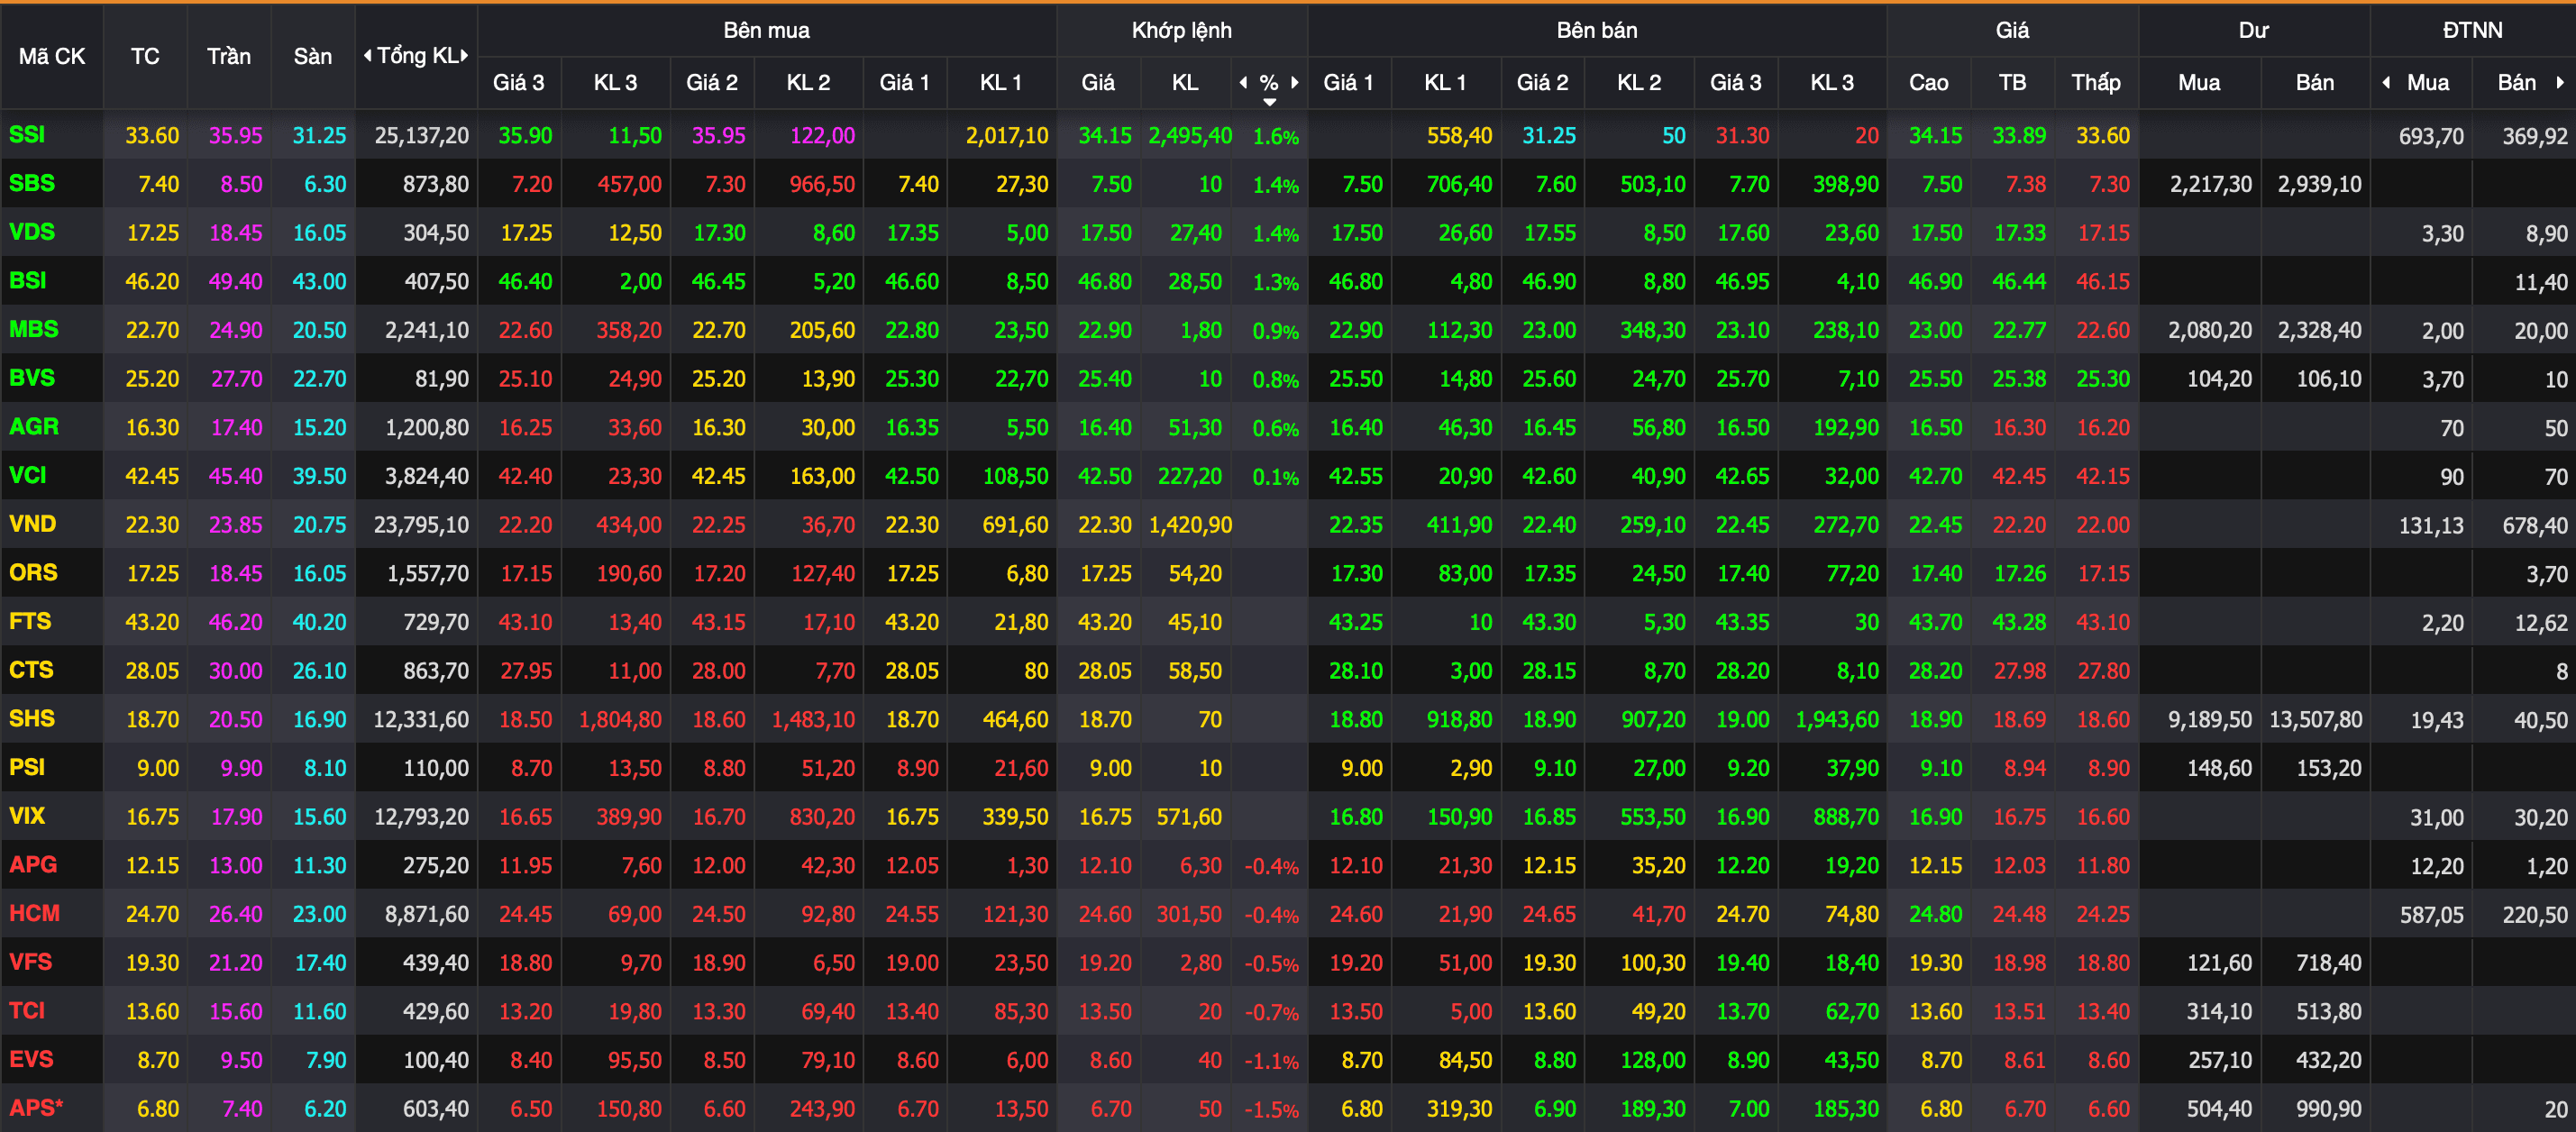Click the right arrow after Tổng KL
This screenshot has width=2576, height=1132.
coord(465,56)
